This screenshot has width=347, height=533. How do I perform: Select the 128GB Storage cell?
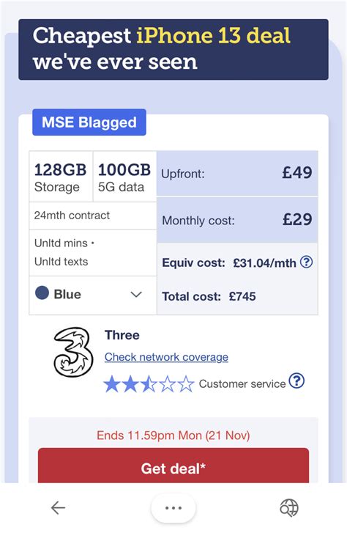point(61,177)
